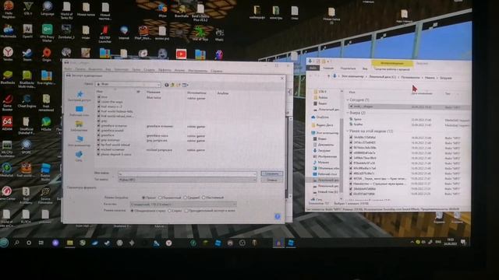
Task: Click blue help icon in export dialog
Action: point(278,216)
